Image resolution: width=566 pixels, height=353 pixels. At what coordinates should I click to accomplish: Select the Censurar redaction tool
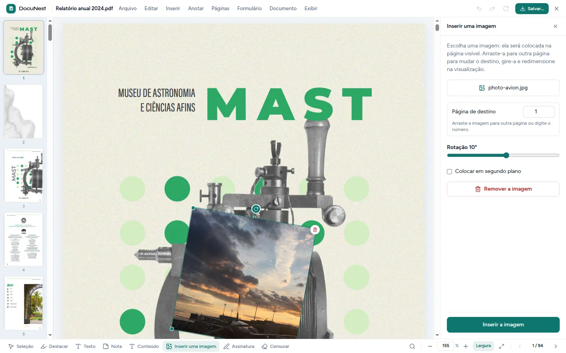[276, 346]
